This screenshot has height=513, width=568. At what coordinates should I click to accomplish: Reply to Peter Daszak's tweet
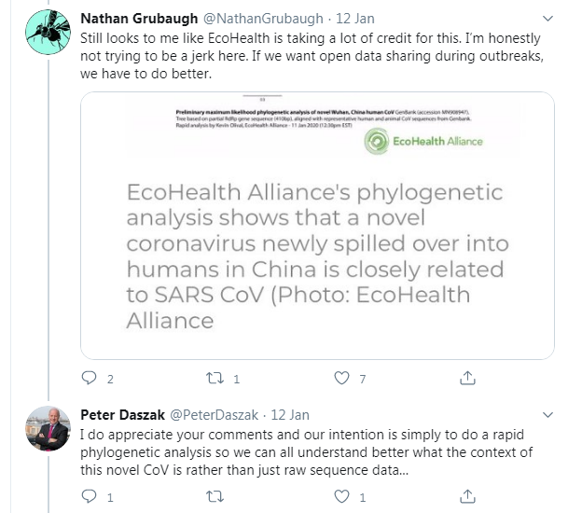(90, 497)
